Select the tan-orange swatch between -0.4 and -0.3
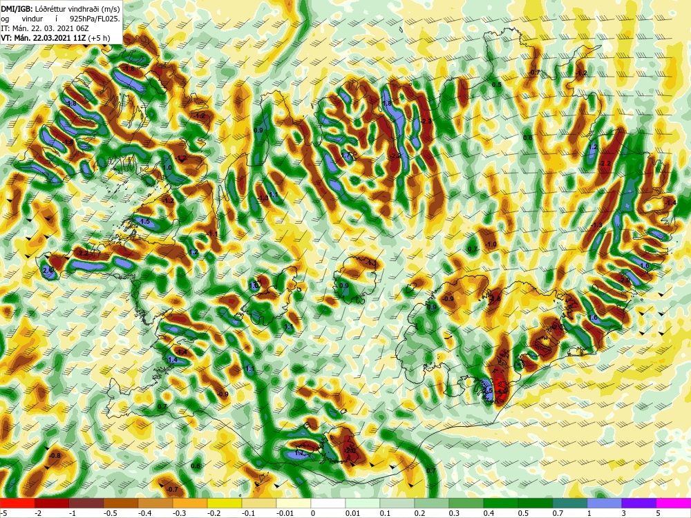The image size is (691, 518). 155,503
